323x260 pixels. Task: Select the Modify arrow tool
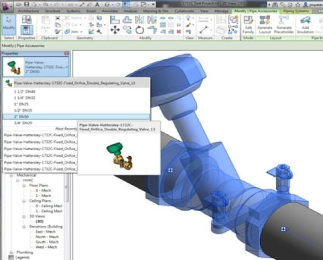pyautogui.click(x=9, y=24)
